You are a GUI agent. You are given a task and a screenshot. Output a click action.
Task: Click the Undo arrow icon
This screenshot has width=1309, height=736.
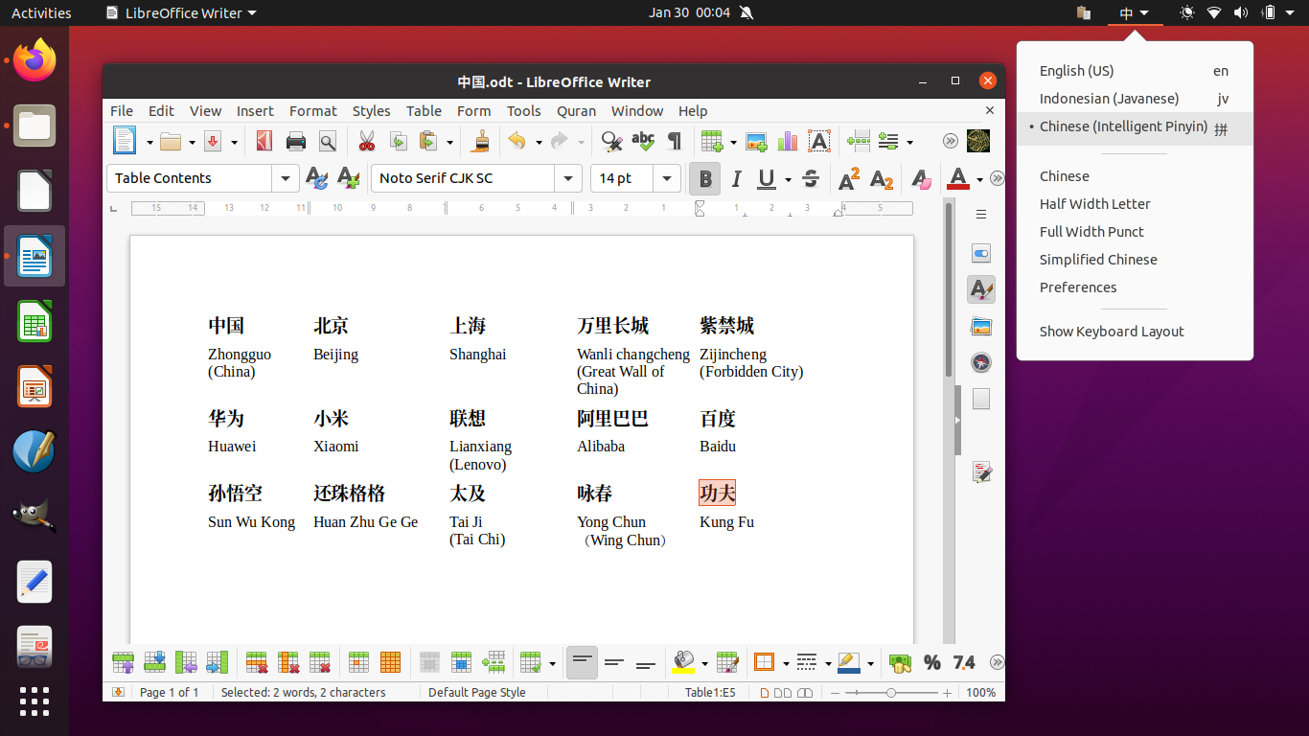click(517, 142)
